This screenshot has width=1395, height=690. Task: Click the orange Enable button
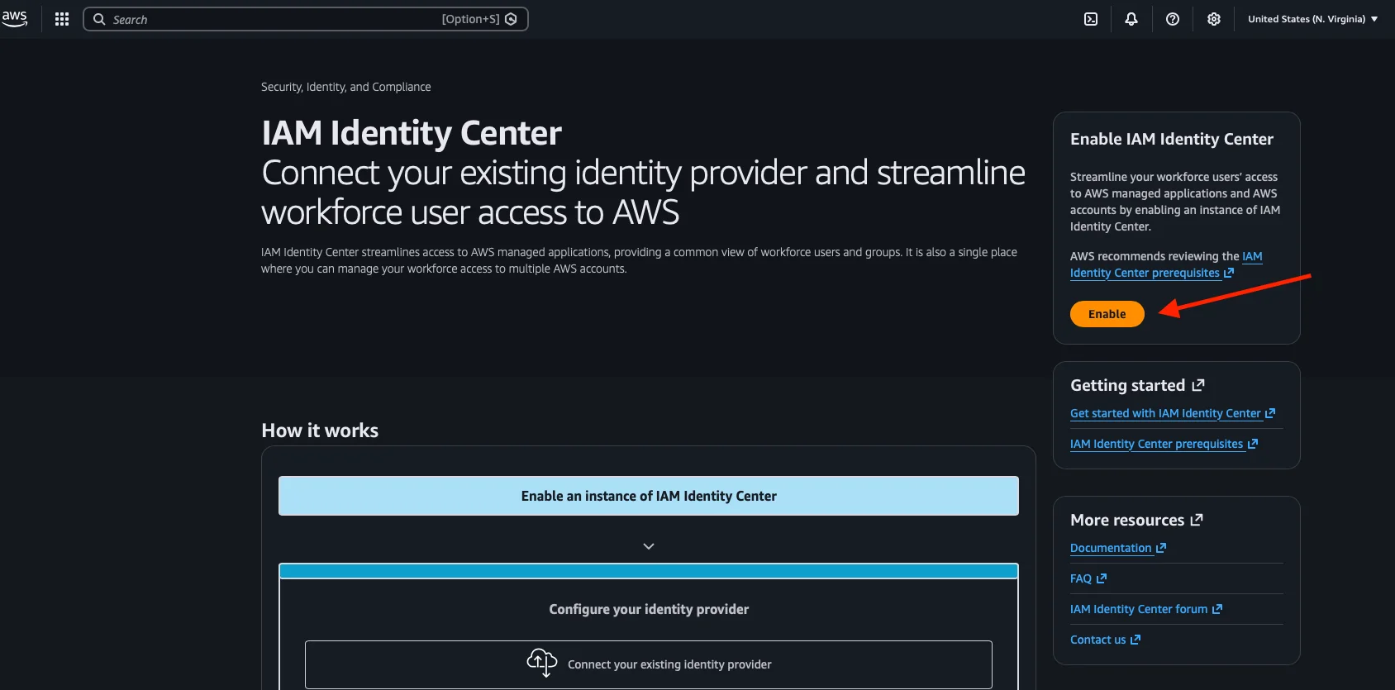tap(1107, 314)
